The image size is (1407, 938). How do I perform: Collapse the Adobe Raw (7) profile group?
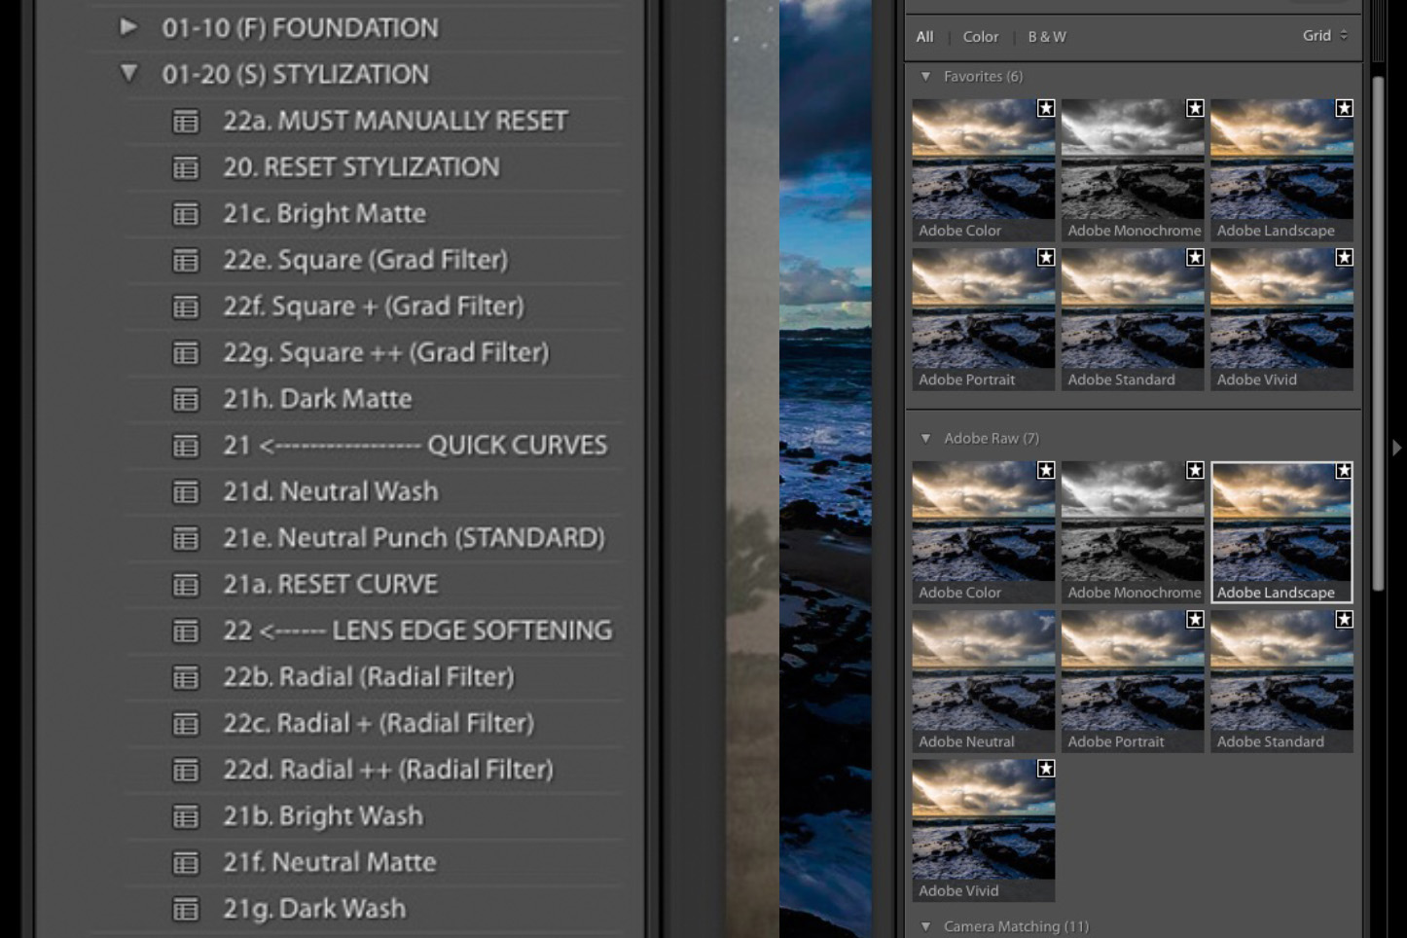point(925,438)
